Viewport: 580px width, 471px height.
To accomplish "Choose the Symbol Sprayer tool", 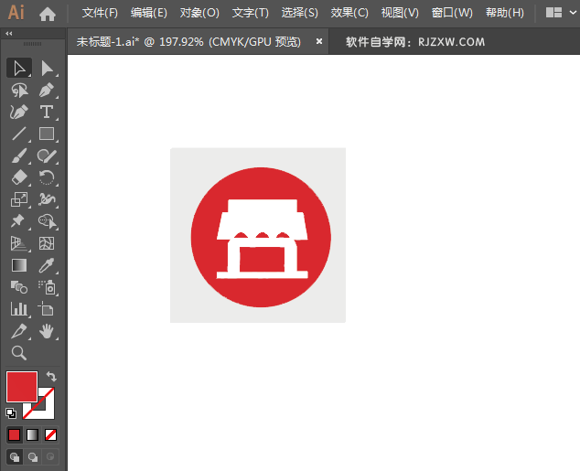I will coord(47,287).
